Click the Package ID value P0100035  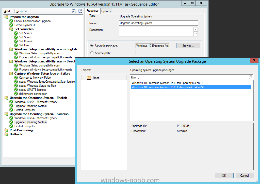pos(183,126)
